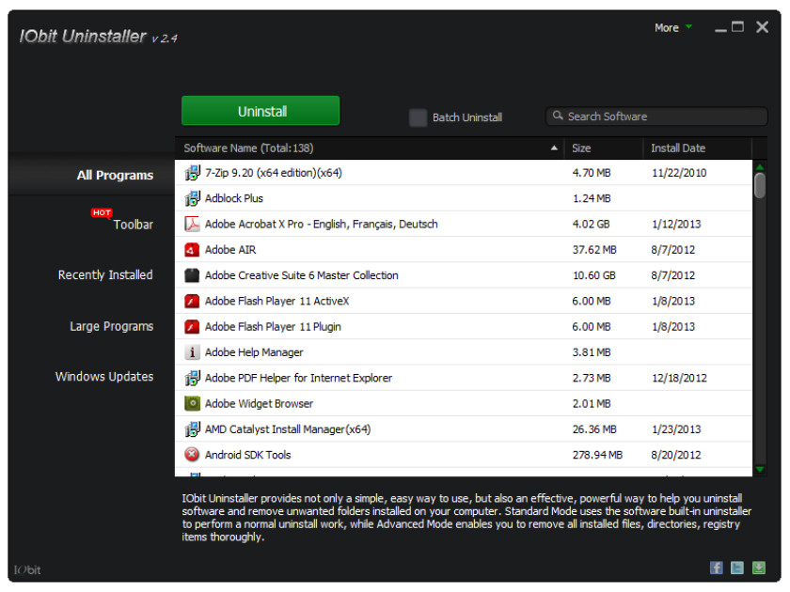This screenshot has width=790, height=592.
Task: Select the Adblock Plus entry
Action: click(464, 198)
